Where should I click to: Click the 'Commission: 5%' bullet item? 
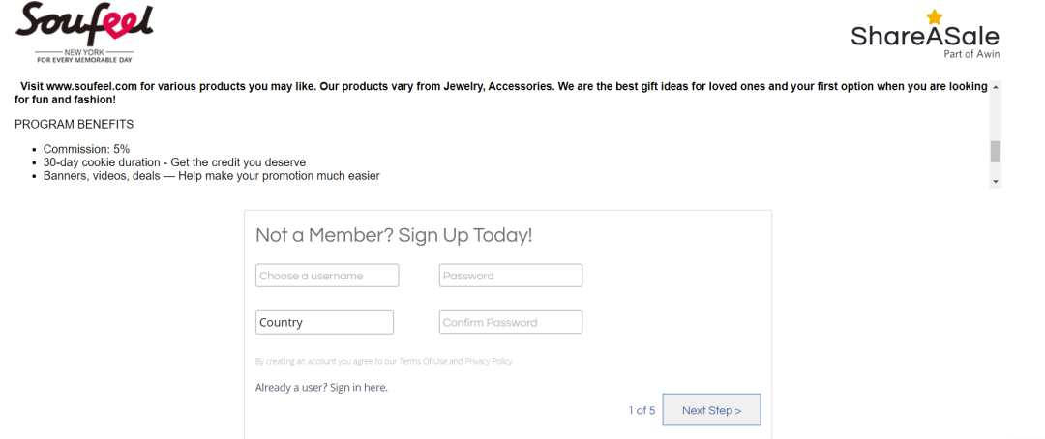click(87, 149)
